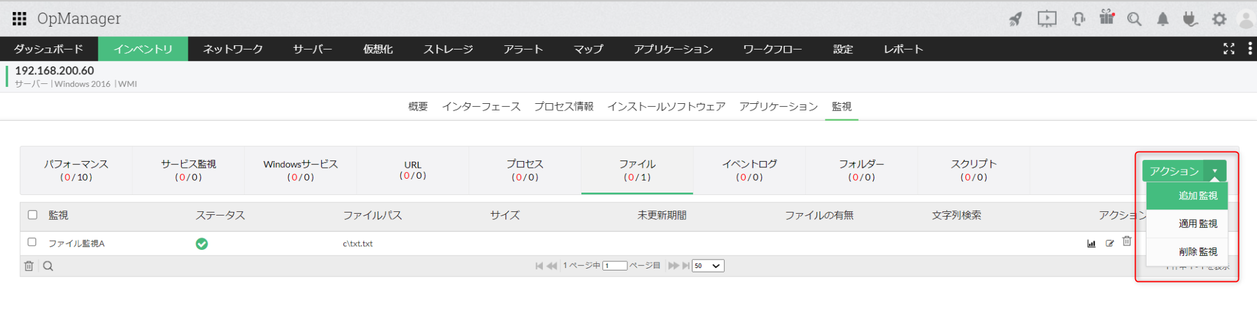Switch to the プロセス情報 tab

pos(564,106)
